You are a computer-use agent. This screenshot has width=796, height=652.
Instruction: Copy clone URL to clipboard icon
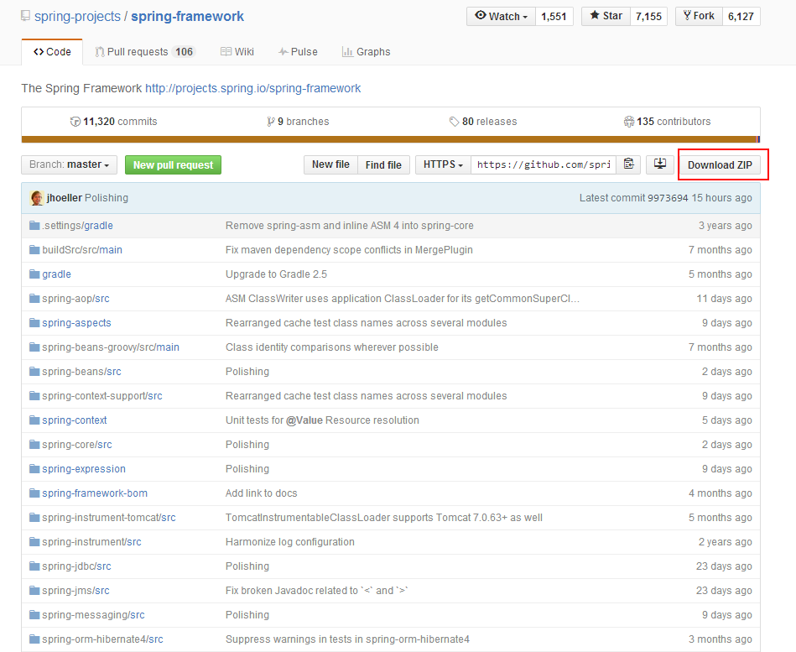[x=628, y=164]
